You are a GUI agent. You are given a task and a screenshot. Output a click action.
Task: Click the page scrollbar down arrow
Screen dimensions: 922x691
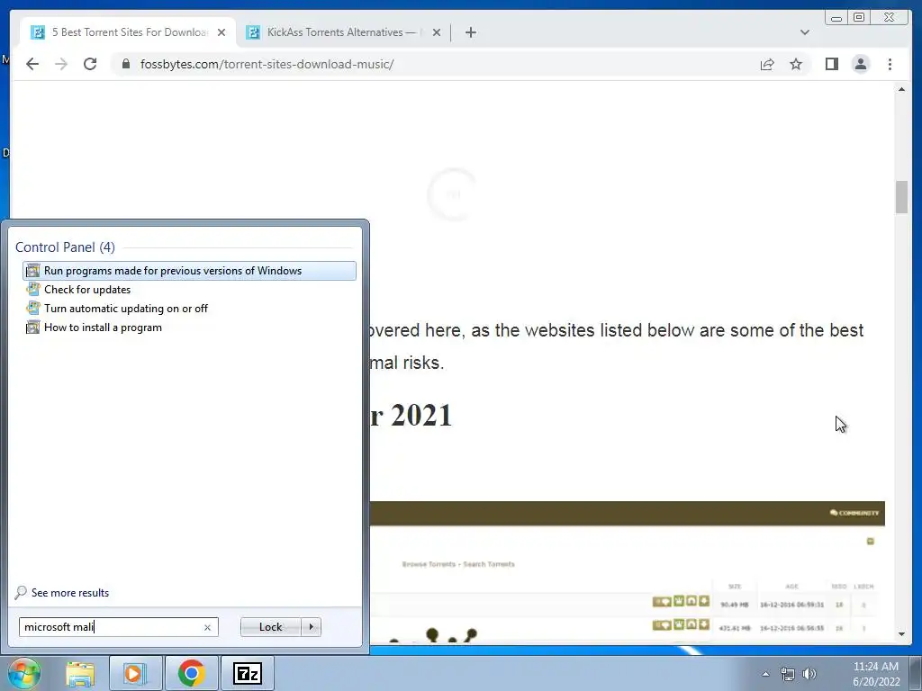pyautogui.click(x=901, y=634)
